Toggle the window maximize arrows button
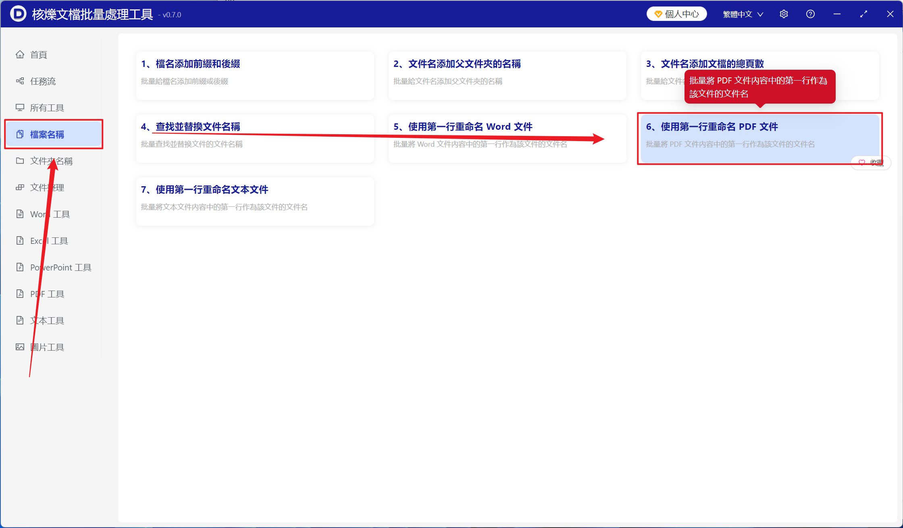 click(x=863, y=14)
